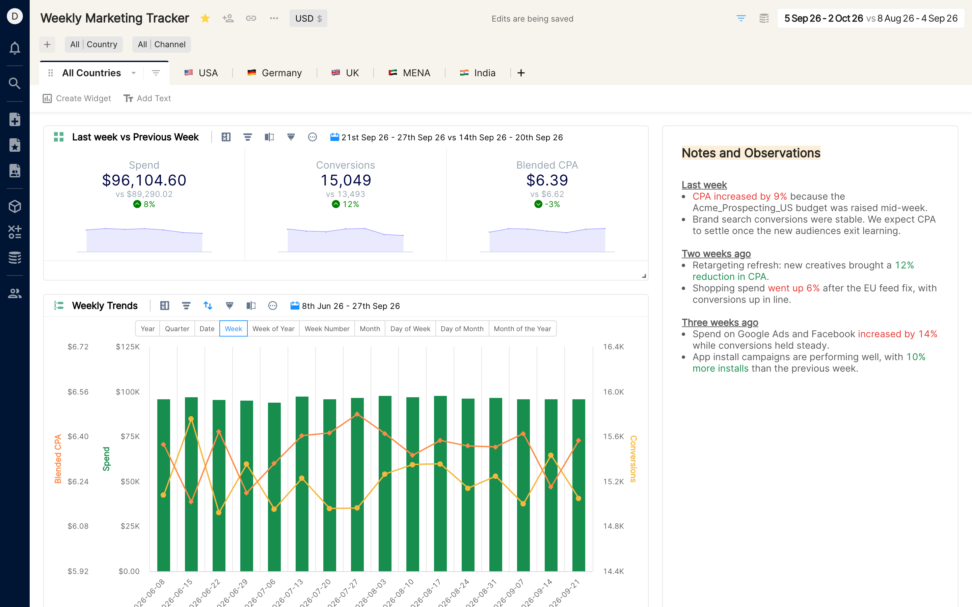Add a filter with the plus button
This screenshot has height=607, width=972.
(47, 45)
